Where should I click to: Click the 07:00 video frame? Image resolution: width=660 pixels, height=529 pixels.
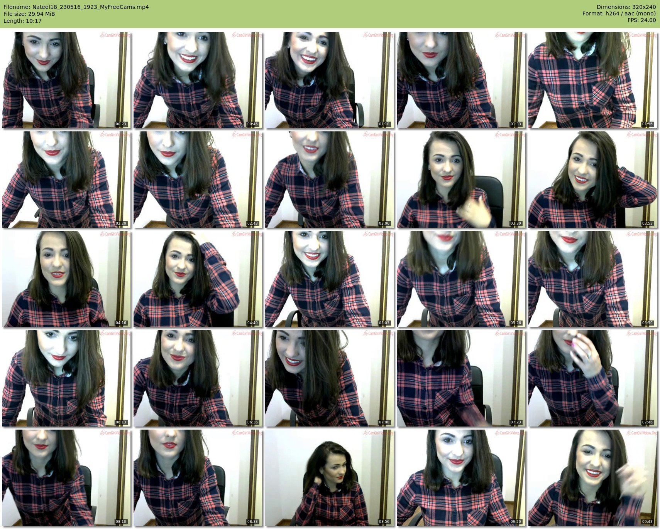coord(330,378)
